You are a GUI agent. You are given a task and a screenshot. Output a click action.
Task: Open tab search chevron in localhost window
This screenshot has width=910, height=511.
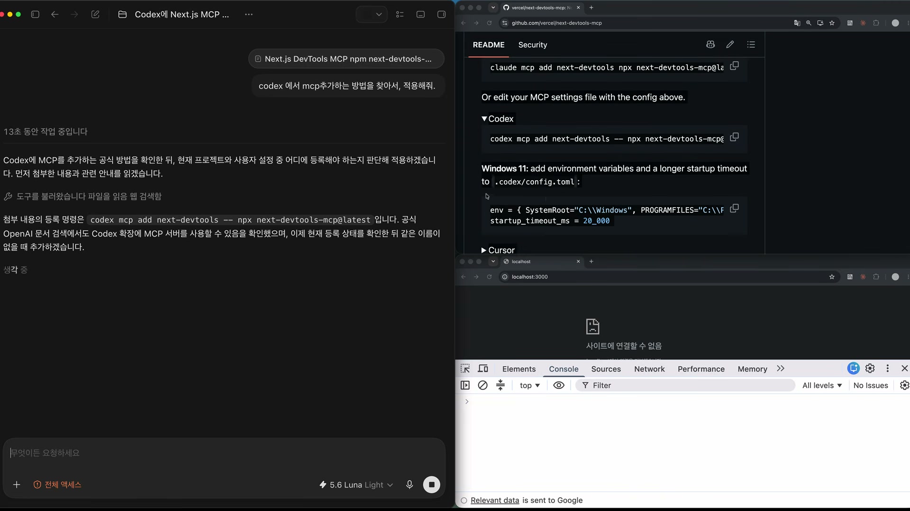pyautogui.click(x=493, y=261)
